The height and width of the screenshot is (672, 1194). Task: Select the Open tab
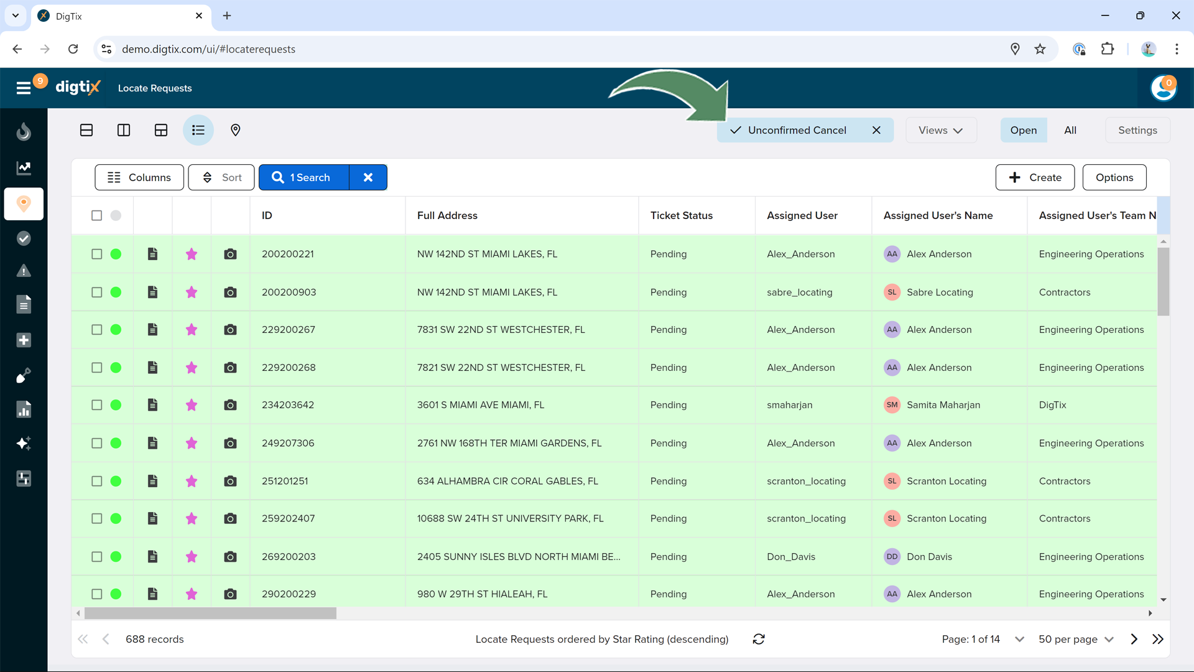click(x=1023, y=130)
